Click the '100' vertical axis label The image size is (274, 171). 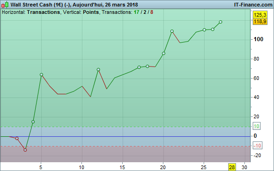pyautogui.click(x=258, y=39)
